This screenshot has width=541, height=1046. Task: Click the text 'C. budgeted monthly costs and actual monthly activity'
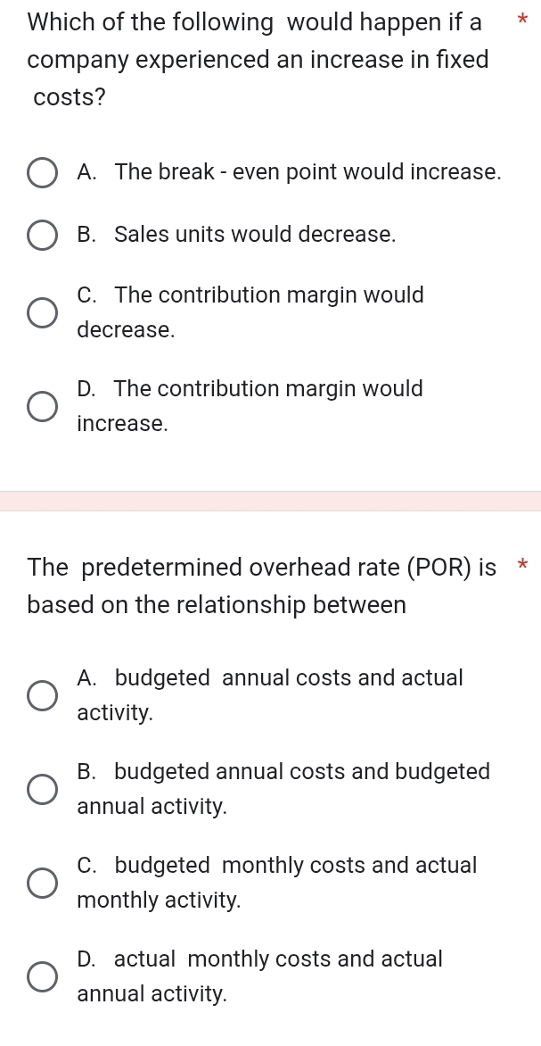point(276,882)
